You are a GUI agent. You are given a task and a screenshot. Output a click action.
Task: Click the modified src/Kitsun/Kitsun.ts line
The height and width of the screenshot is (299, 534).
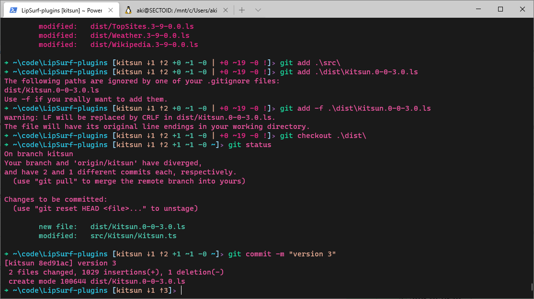tap(107, 236)
